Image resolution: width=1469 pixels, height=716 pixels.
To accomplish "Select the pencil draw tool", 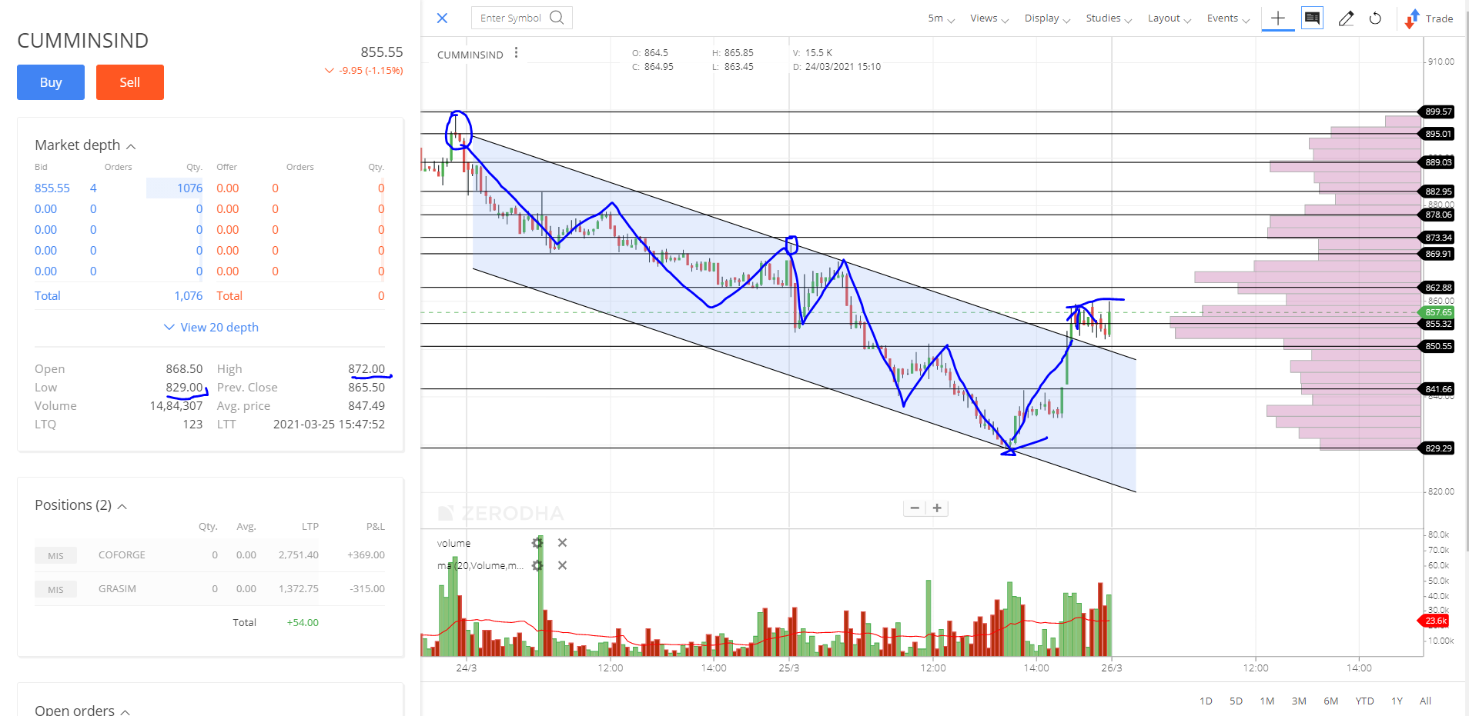I will pyautogui.click(x=1346, y=18).
